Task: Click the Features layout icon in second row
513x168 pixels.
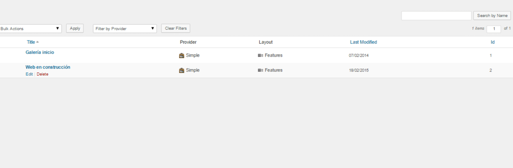Action: pyautogui.click(x=260, y=71)
